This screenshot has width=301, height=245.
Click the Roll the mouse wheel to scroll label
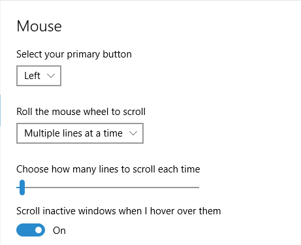point(81,112)
